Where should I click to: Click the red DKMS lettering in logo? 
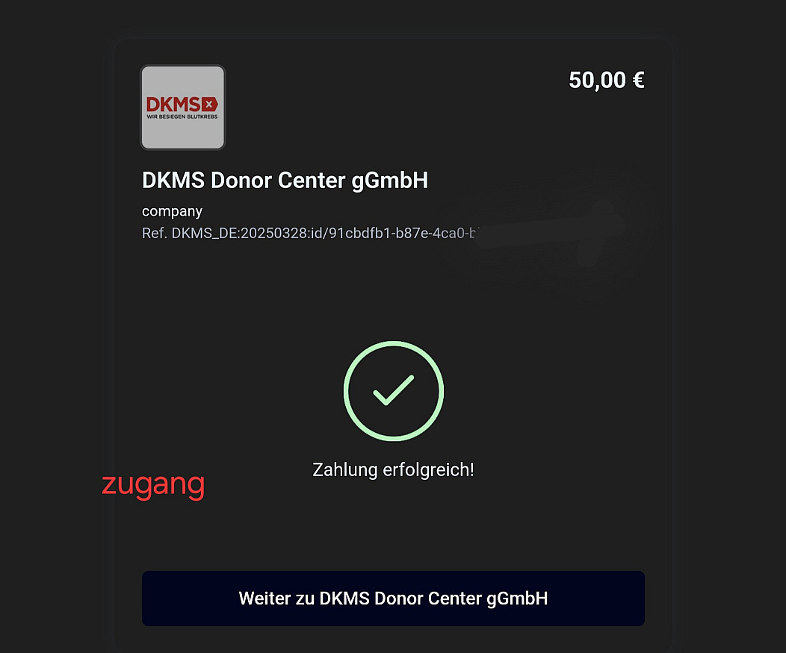173,104
